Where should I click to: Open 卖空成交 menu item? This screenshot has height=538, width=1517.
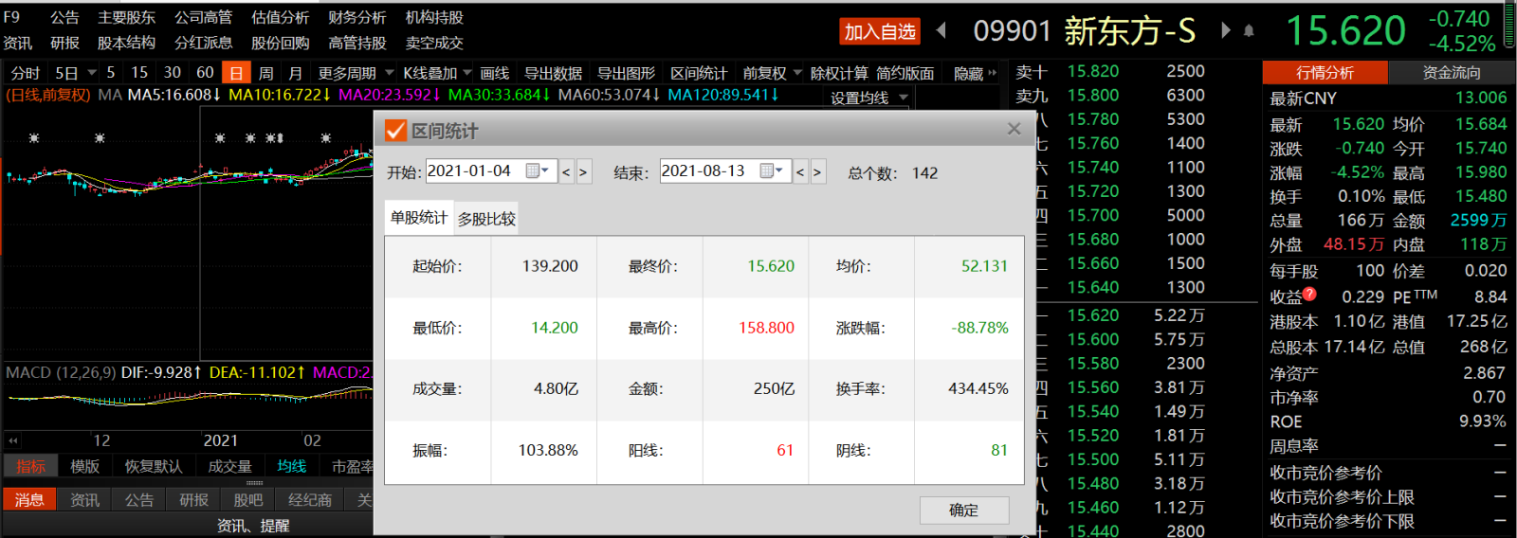click(x=434, y=43)
